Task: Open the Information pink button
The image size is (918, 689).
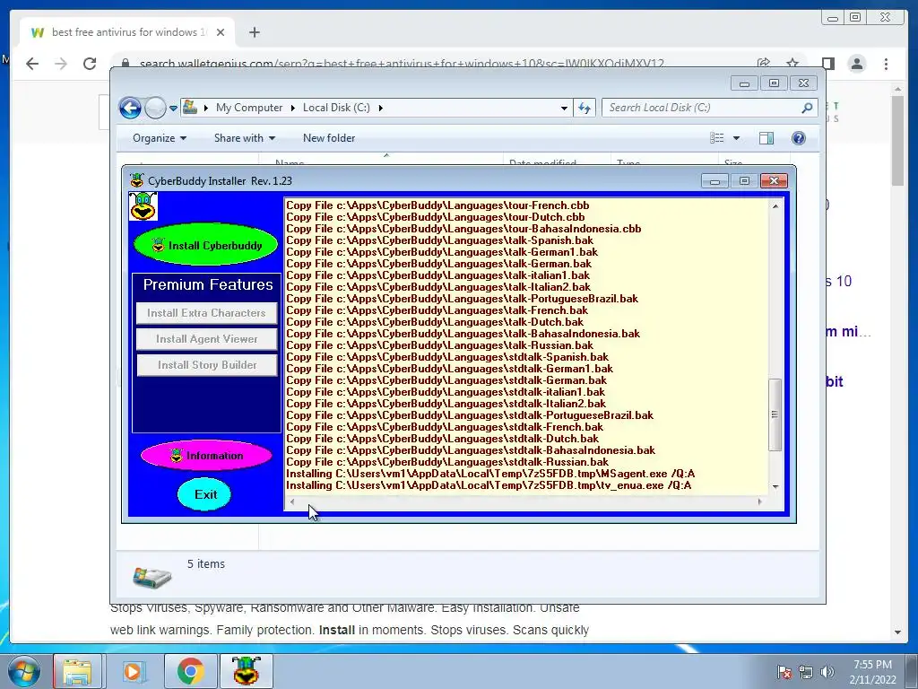Action: (206, 455)
